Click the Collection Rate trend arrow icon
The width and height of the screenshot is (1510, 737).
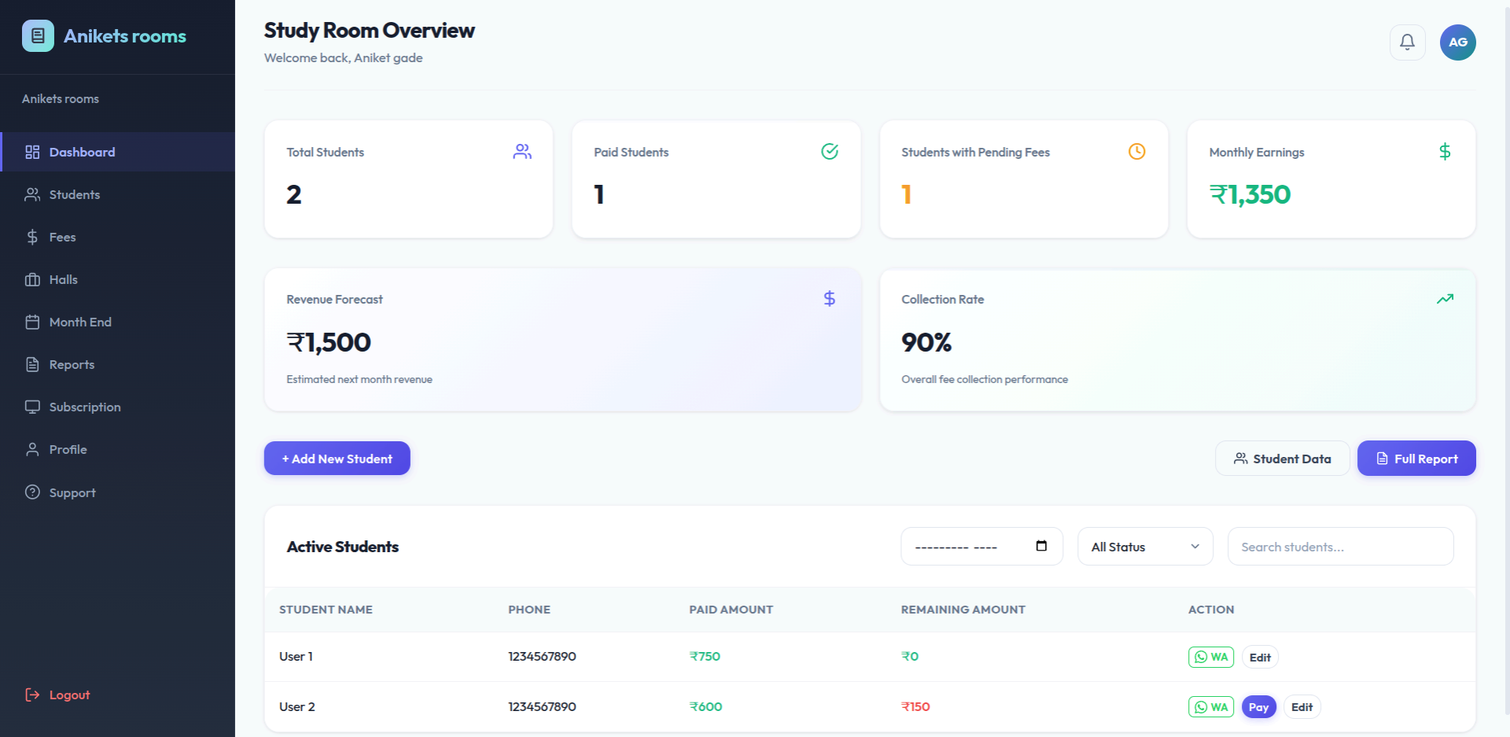(1445, 299)
